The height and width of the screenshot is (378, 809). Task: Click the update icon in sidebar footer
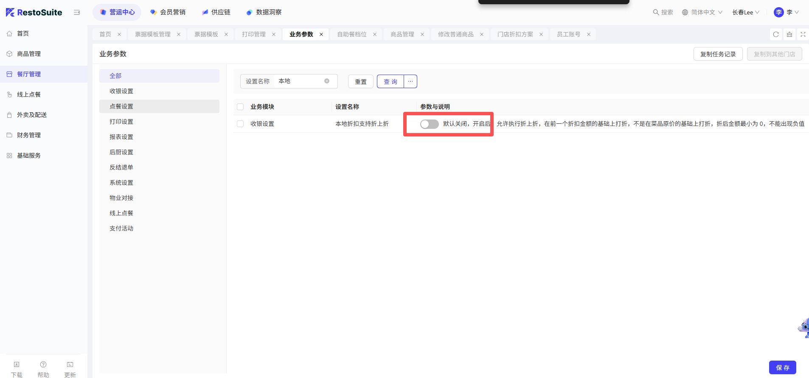pyautogui.click(x=70, y=365)
